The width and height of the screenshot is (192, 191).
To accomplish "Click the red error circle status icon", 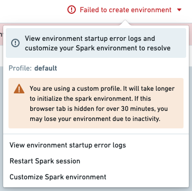I will (72, 10).
